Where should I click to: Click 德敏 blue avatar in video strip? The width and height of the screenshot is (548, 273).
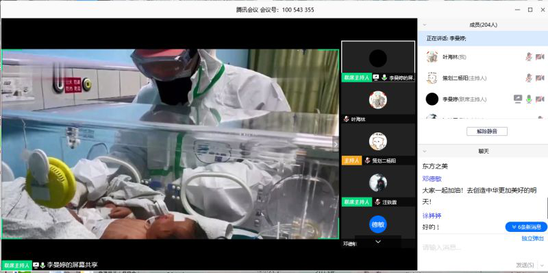378,224
